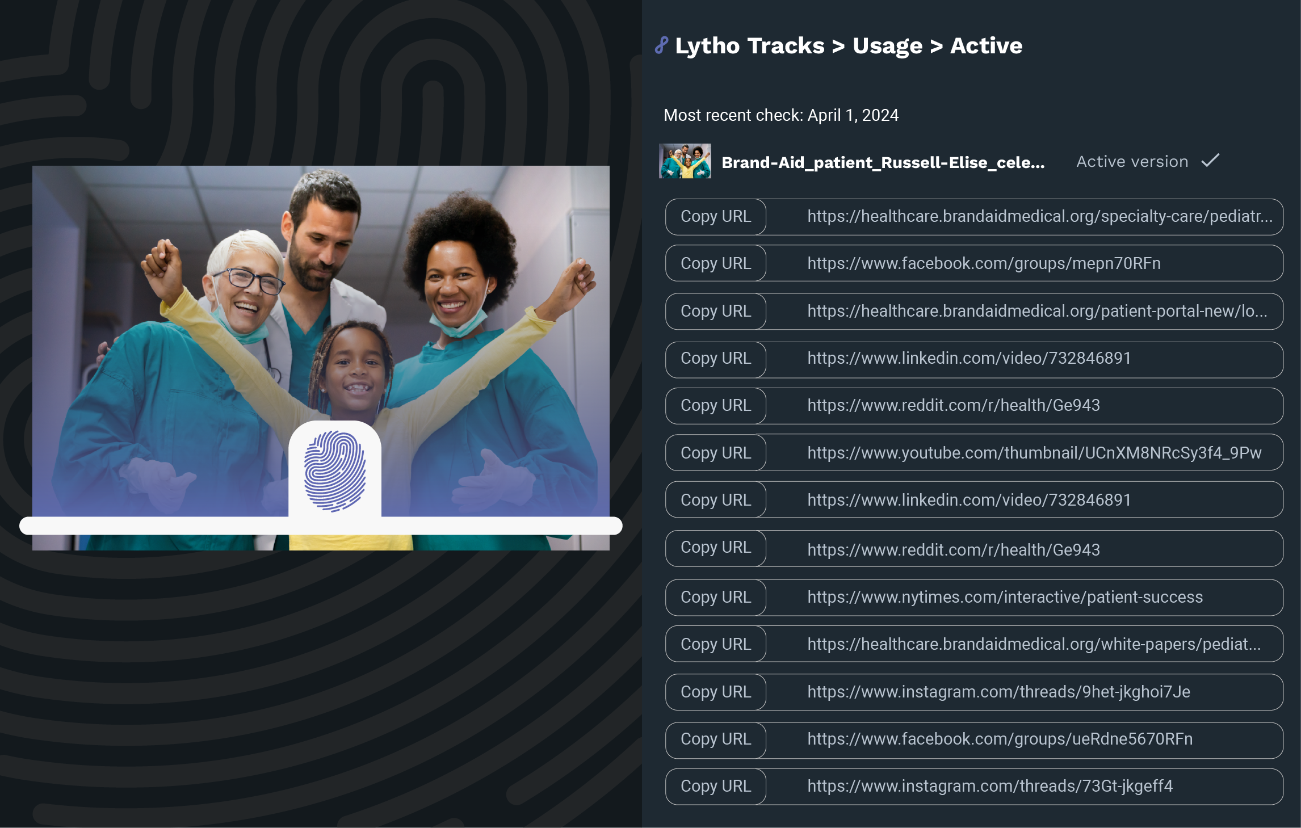Click the Lytho Tracks > Usage > Active heading
This screenshot has width=1301, height=828.
click(849, 46)
